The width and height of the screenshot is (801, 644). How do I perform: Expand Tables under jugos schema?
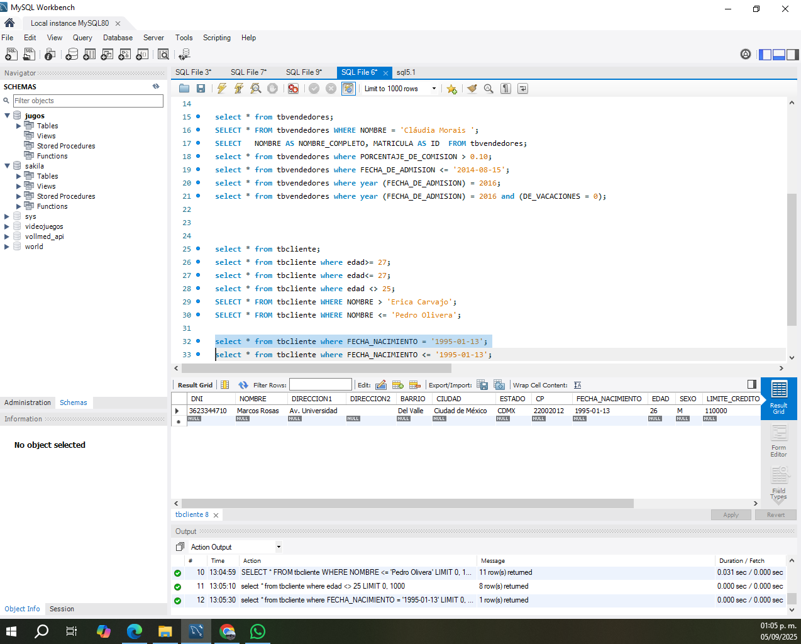[18, 126]
